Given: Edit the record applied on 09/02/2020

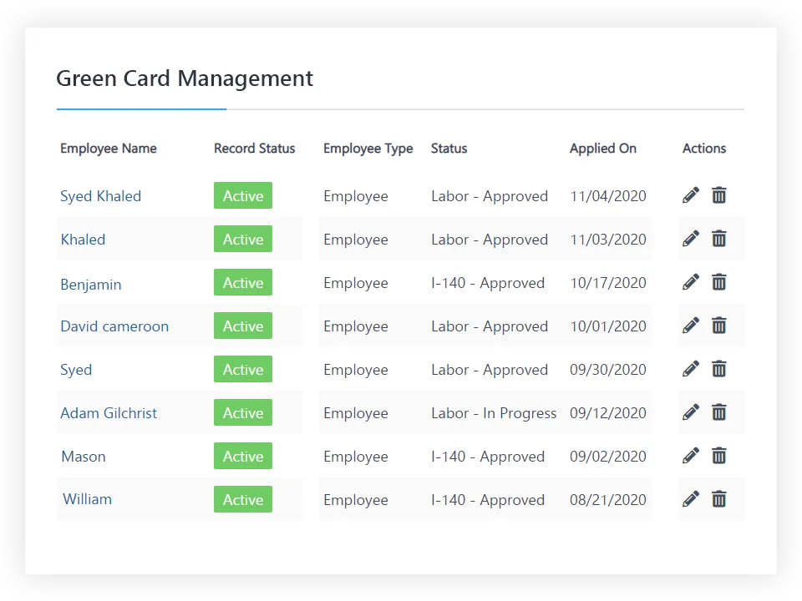Looking at the screenshot, I should (691, 456).
